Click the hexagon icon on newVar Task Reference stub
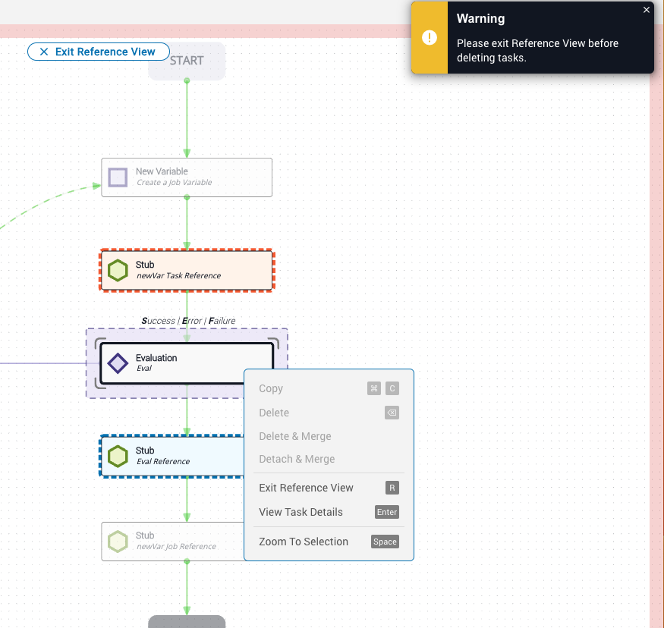664x628 pixels. (118, 270)
